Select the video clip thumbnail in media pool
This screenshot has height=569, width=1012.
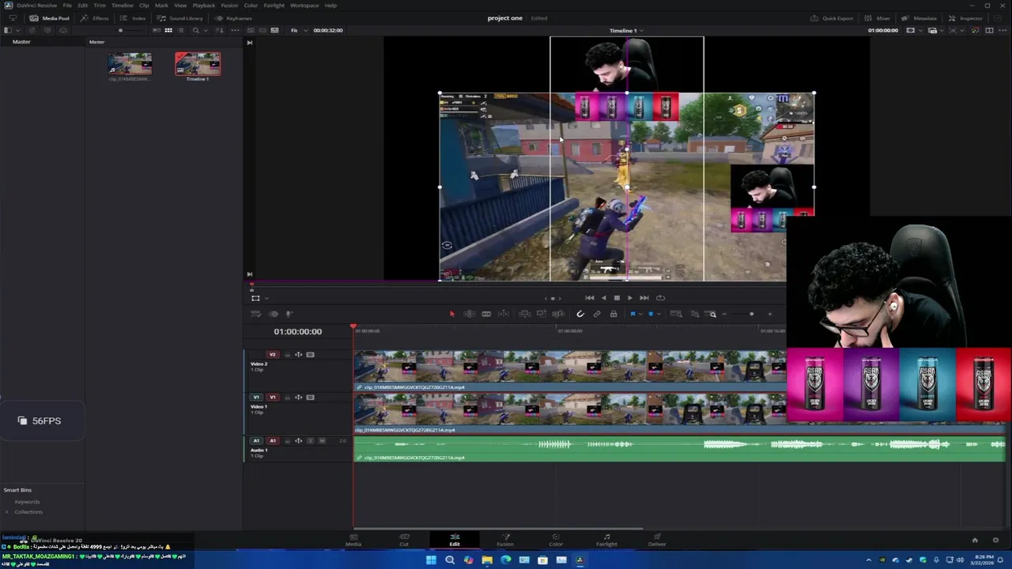[x=130, y=64]
